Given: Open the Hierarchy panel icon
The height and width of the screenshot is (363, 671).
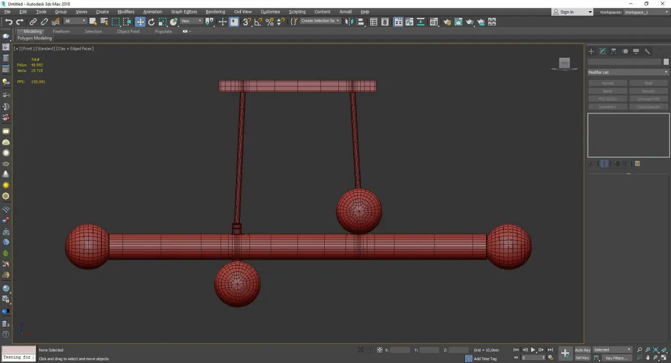Looking at the screenshot, I should pyautogui.click(x=614, y=51).
